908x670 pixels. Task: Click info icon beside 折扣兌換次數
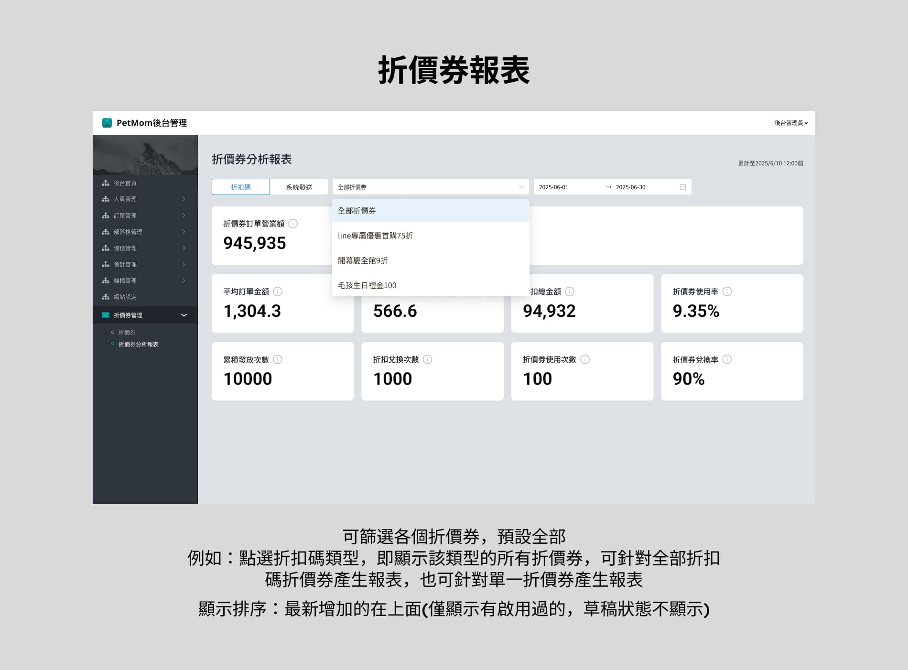tap(428, 359)
